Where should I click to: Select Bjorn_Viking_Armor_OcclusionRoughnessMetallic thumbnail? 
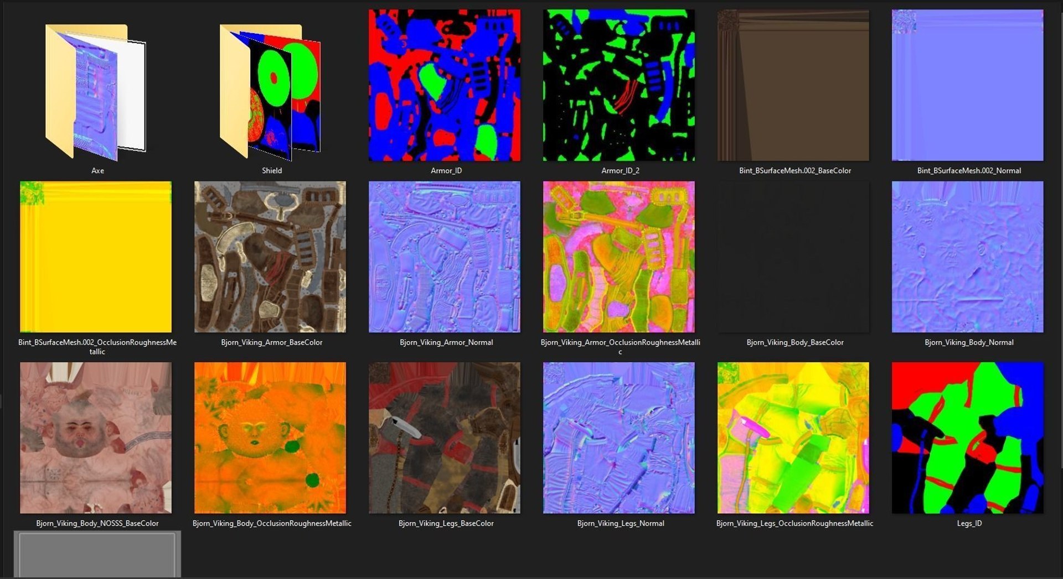[x=619, y=257]
